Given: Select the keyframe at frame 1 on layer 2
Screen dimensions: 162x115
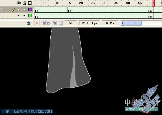Looking at the screenshot, I should click(x=36, y=11).
